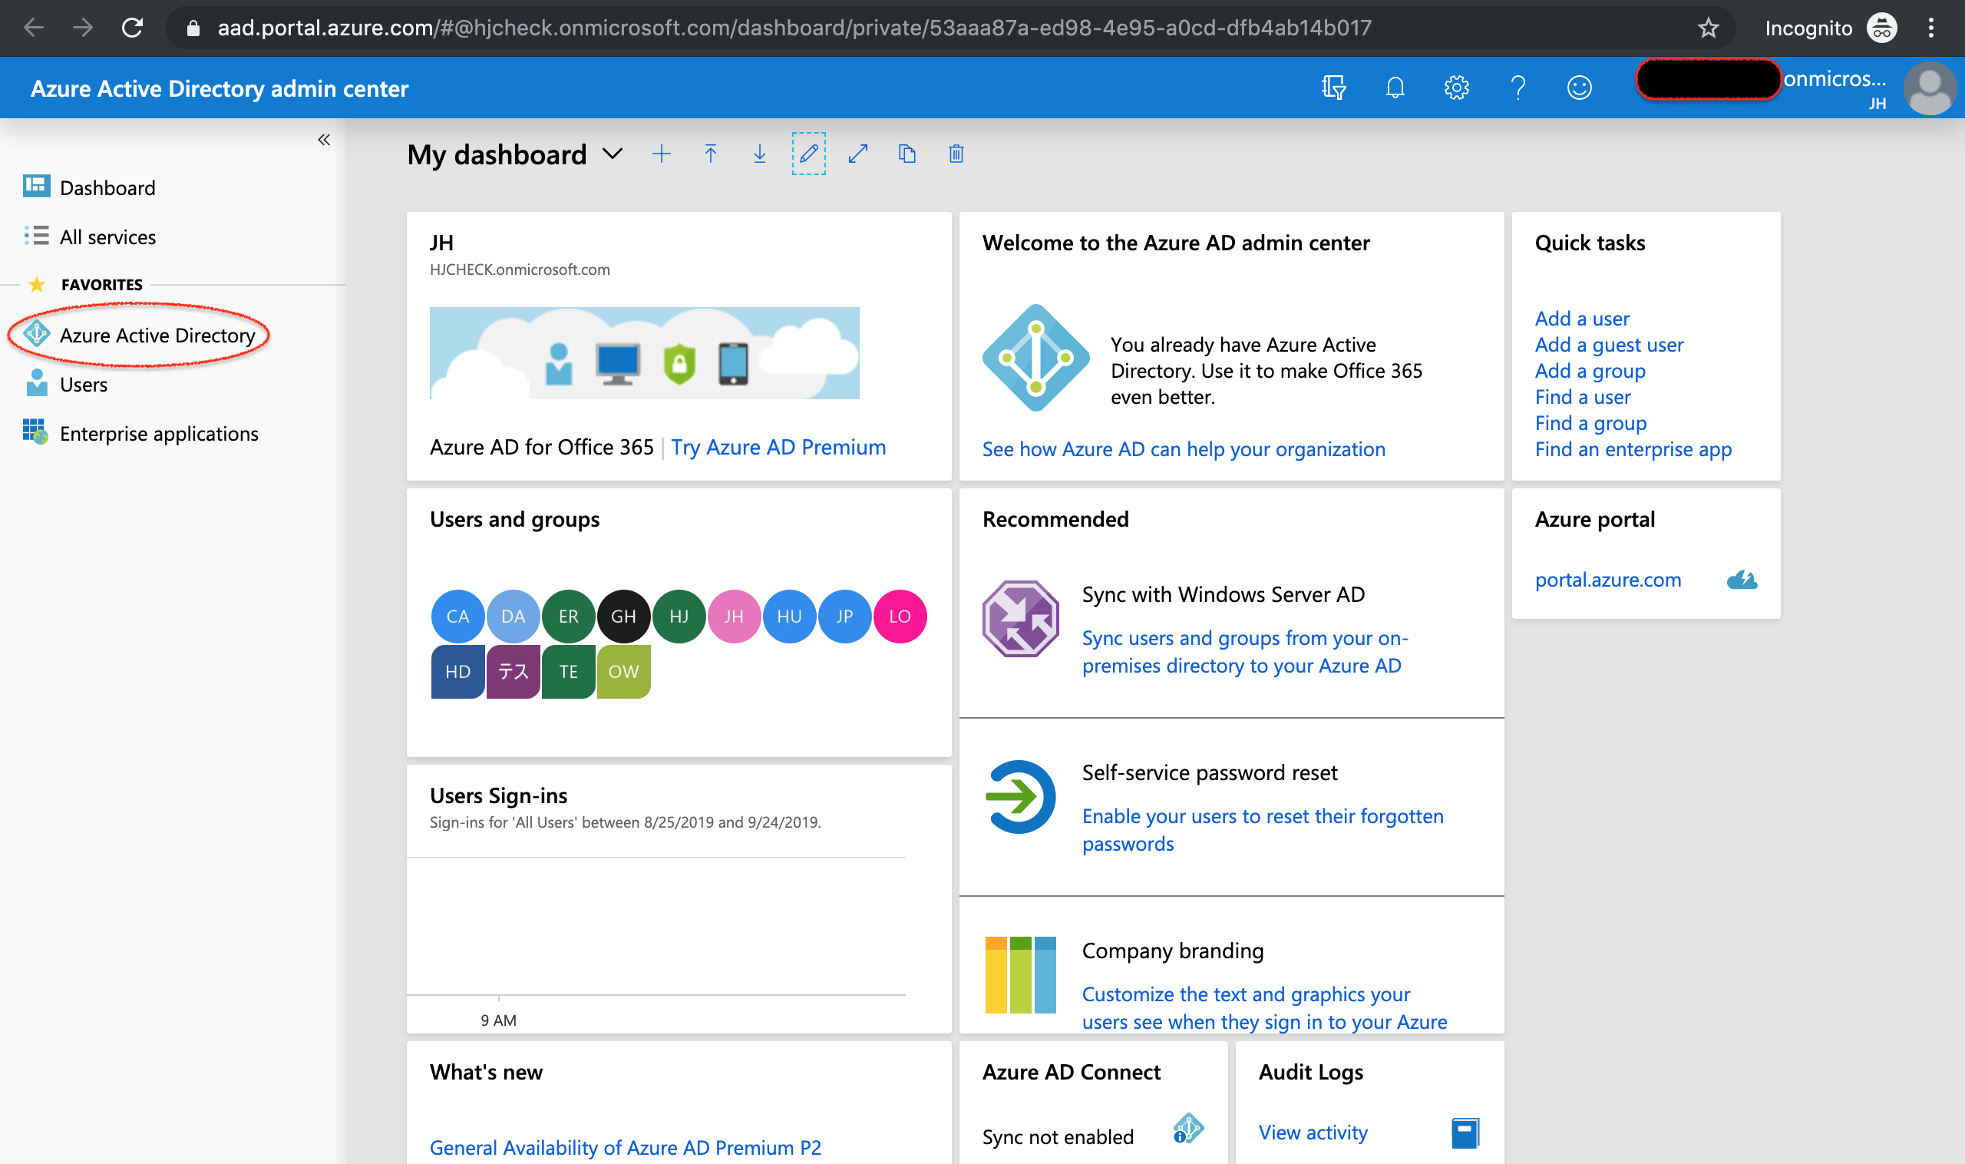Click the Azure AD banner image
The height and width of the screenshot is (1164, 1965).
click(x=644, y=353)
